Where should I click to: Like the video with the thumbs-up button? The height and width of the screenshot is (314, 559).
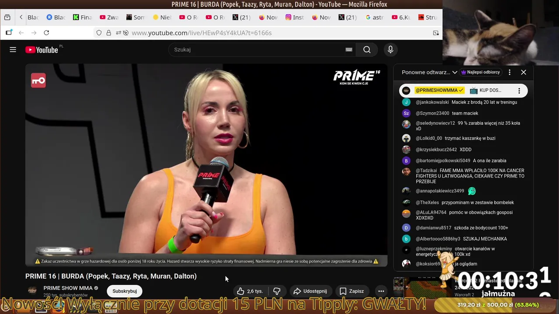point(250,291)
